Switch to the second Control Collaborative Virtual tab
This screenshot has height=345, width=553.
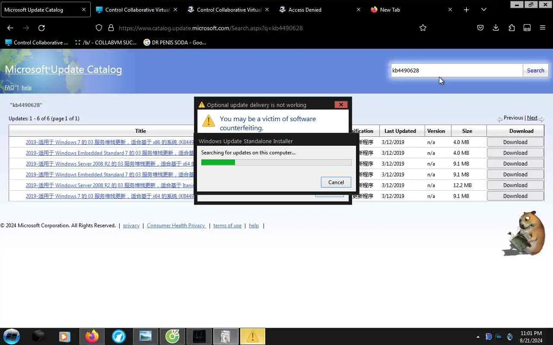tap(229, 9)
